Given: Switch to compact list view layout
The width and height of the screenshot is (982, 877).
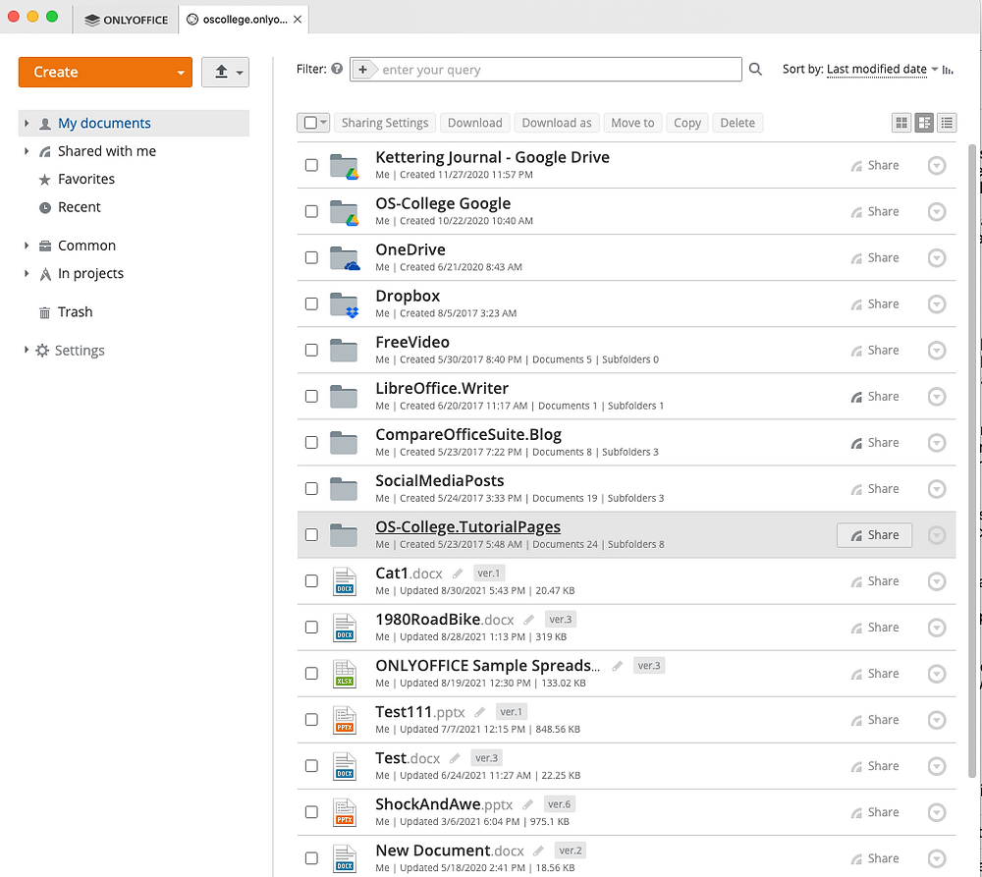Looking at the screenshot, I should (948, 123).
